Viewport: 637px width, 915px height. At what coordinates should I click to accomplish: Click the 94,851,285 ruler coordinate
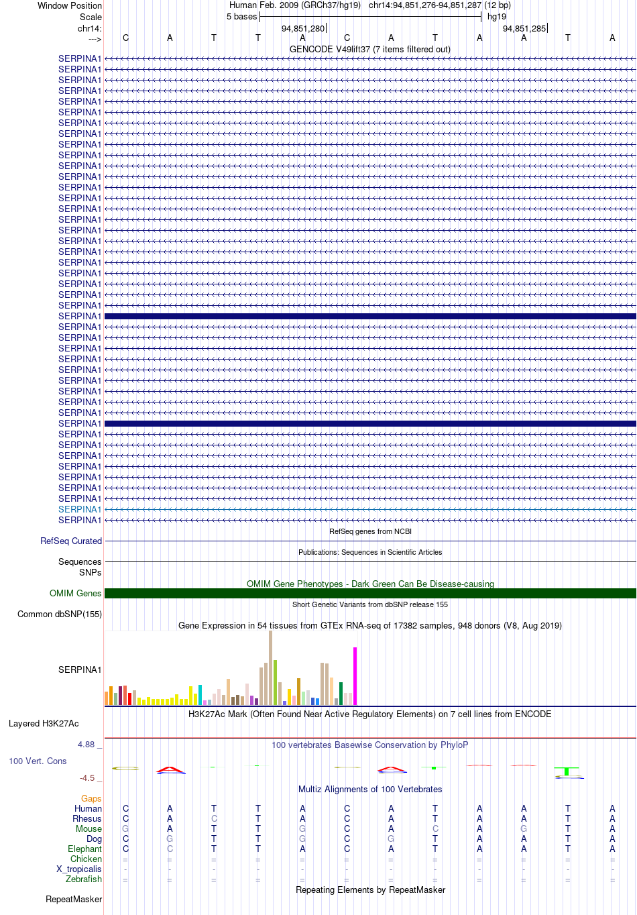524,28
